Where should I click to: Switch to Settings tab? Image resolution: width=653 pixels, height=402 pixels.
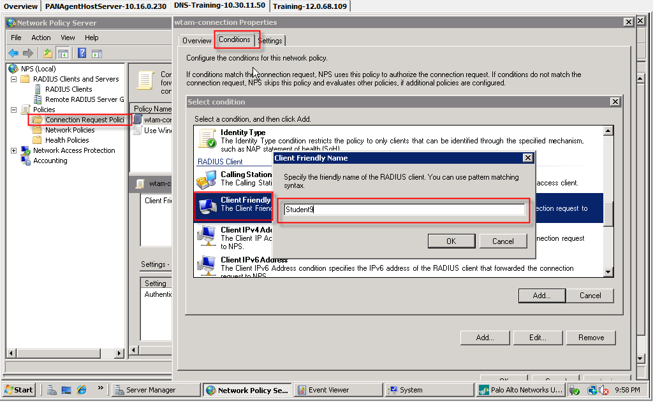(270, 41)
